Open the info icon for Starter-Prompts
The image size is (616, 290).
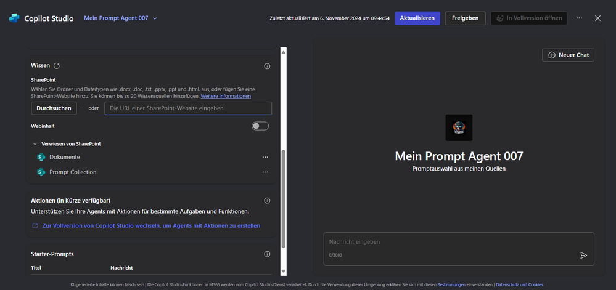pyautogui.click(x=267, y=254)
